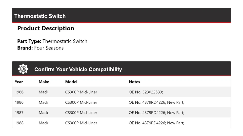The width and height of the screenshot is (243, 136).
Task: Click CS300P Mid-Liner in the 1988 row
Action: click(x=81, y=123)
